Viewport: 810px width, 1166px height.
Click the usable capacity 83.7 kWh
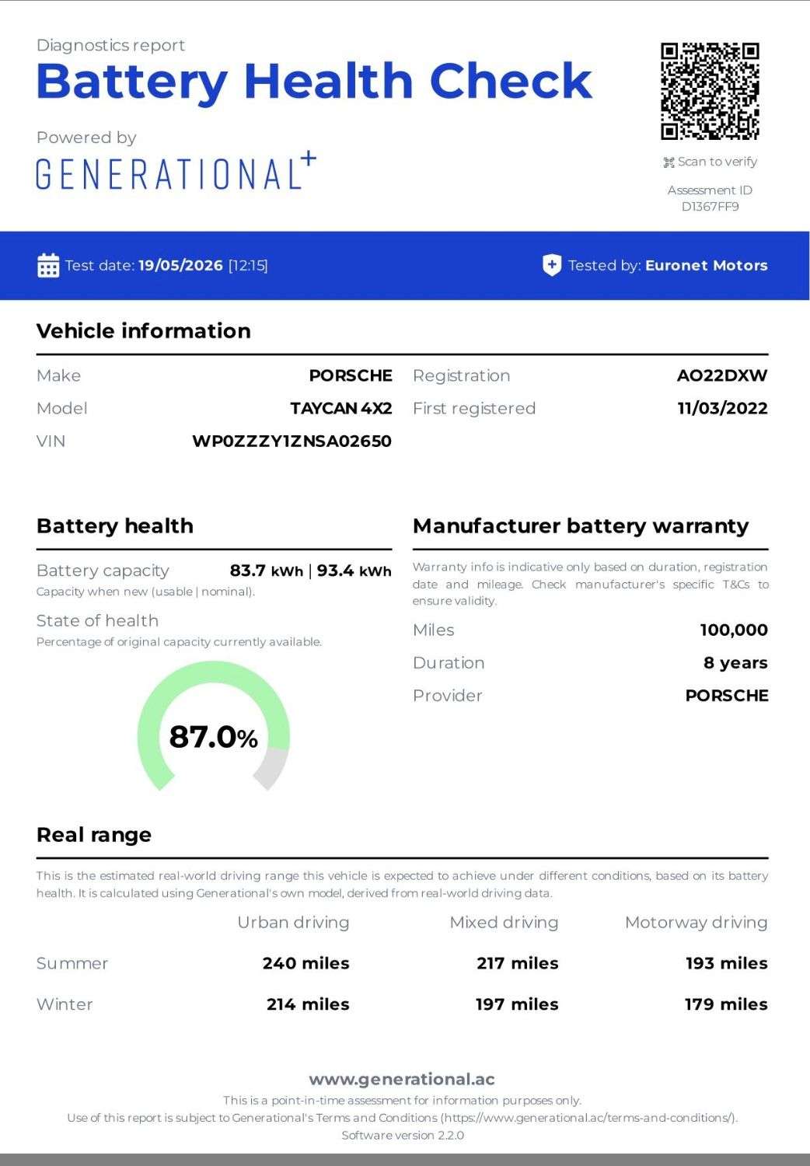(x=267, y=571)
